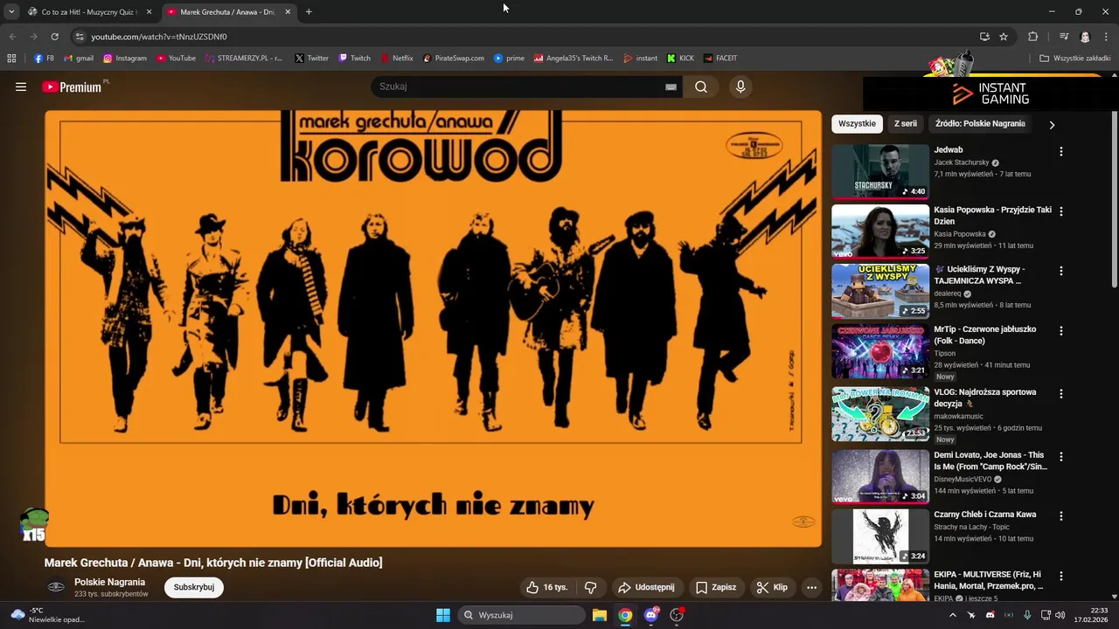Screen dimensions: 1119x629
Task: Click the youtube.com address bar URL
Action: pyautogui.click(x=159, y=37)
